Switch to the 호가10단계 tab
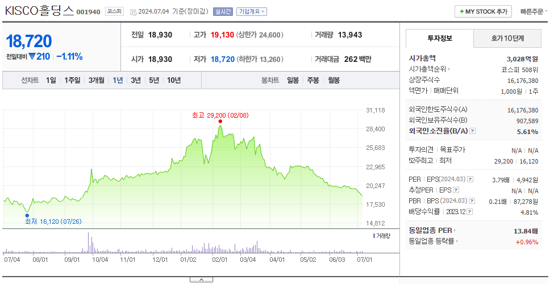Image resolution: width=550 pixels, height=284 pixels. [507, 39]
